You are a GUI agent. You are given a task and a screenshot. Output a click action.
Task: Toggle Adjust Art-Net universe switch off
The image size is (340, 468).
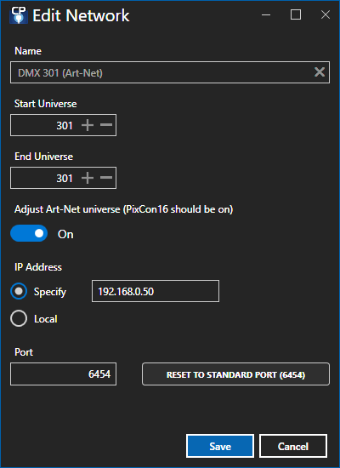29,233
